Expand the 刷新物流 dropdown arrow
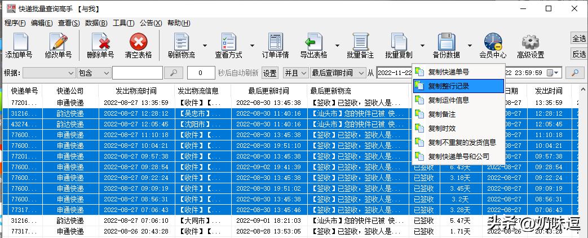 205,46
